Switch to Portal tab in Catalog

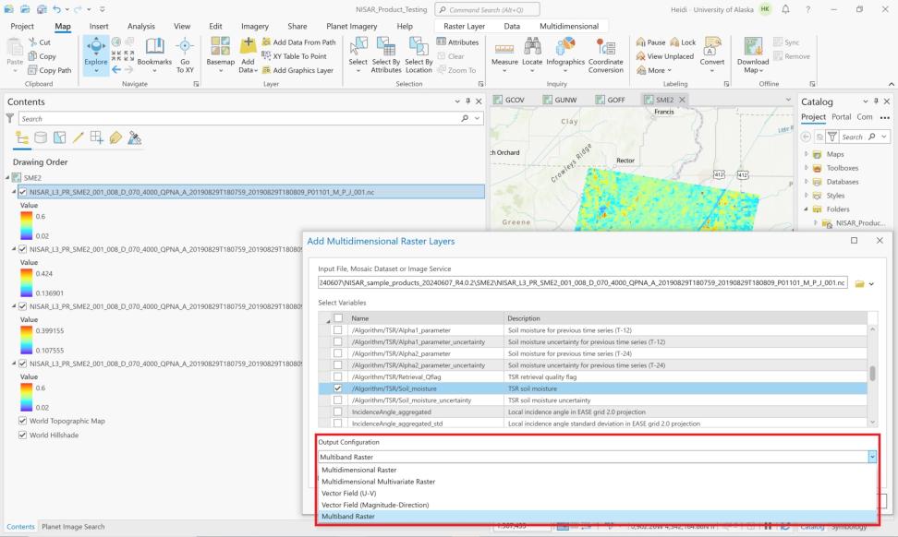click(x=841, y=116)
